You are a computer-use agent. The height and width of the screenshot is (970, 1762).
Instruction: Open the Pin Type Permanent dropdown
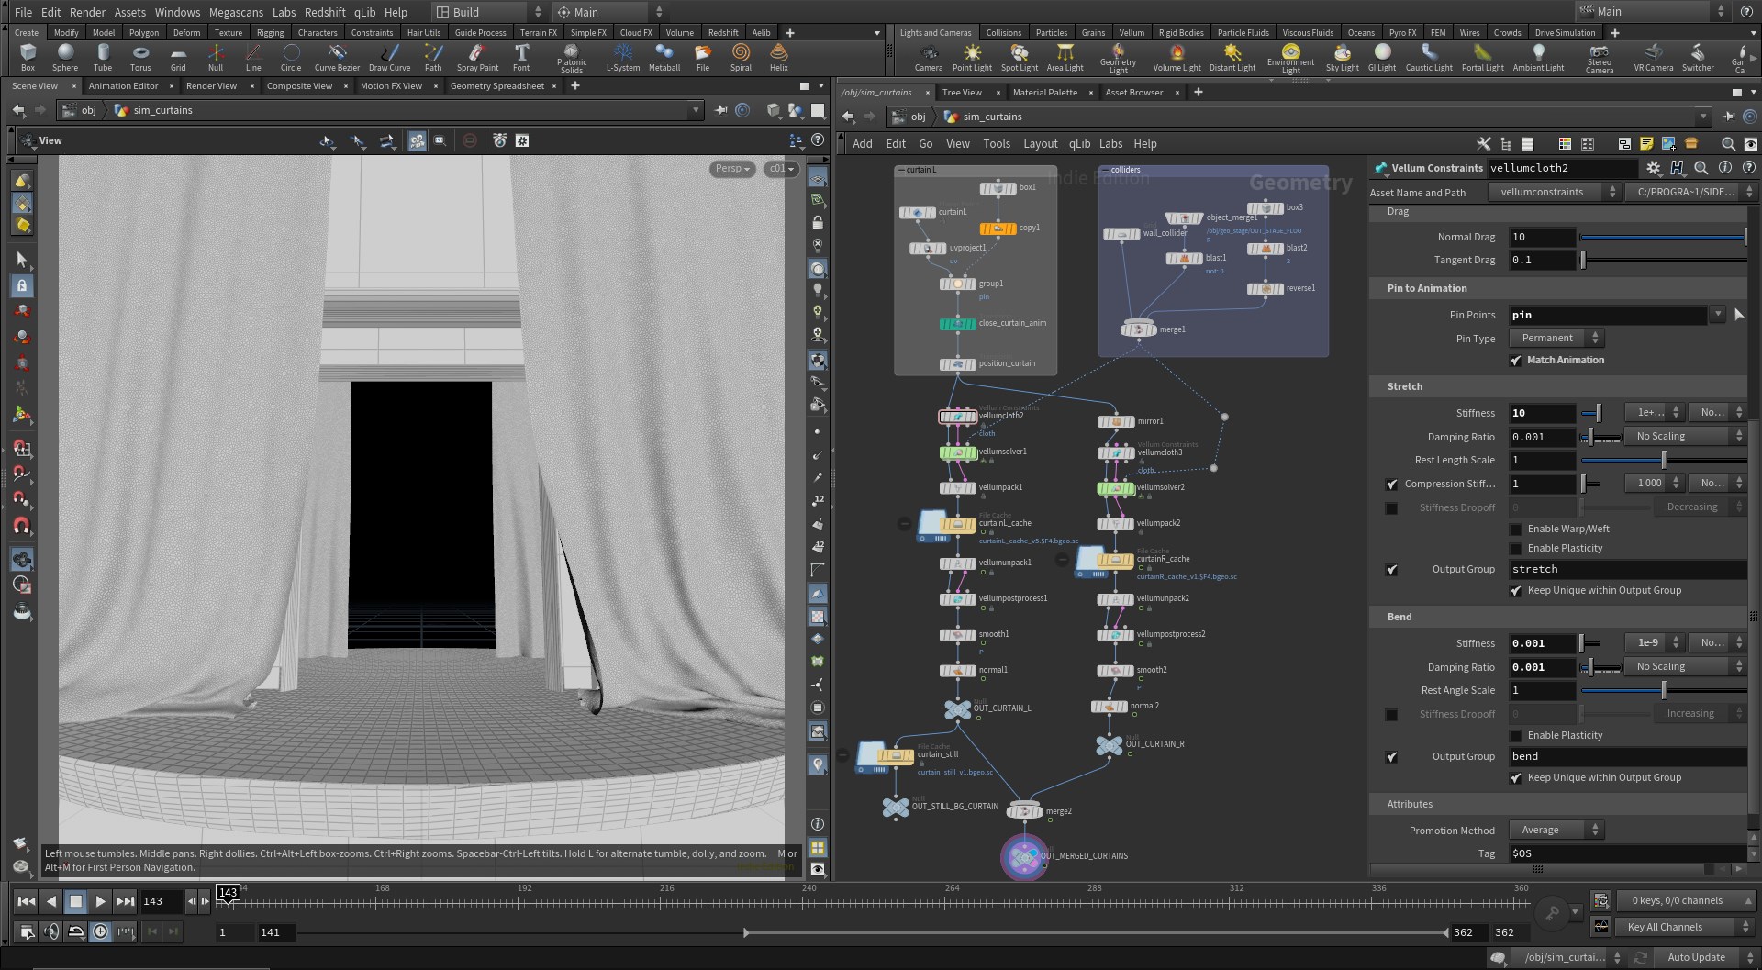(1556, 339)
